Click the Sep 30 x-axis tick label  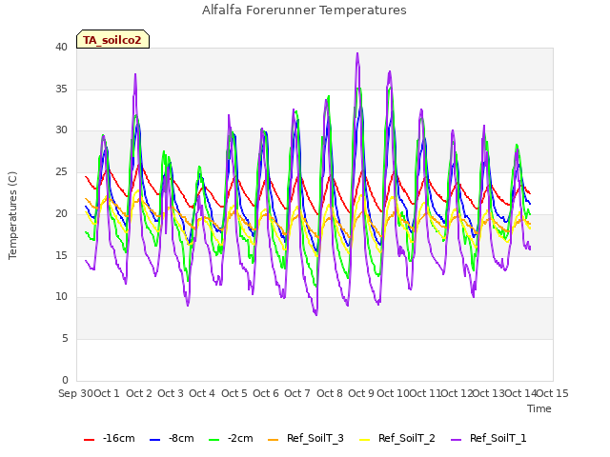[75, 393]
